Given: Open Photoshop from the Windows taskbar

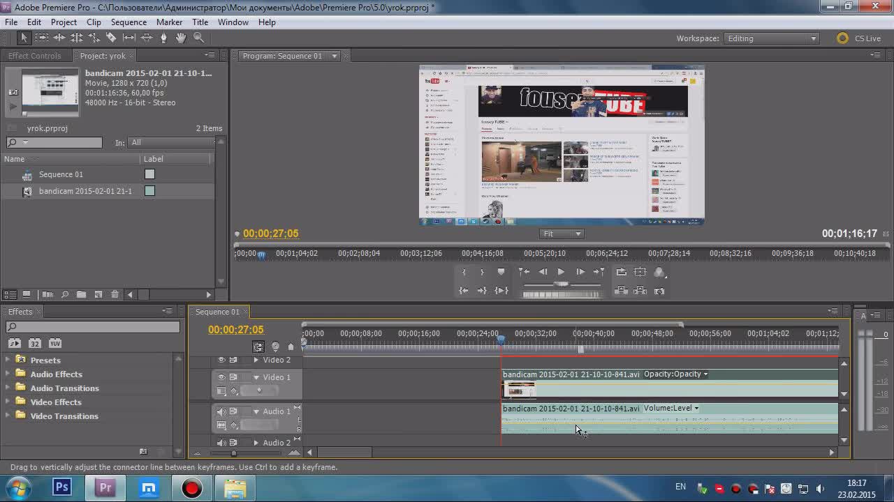Looking at the screenshot, I should pyautogui.click(x=62, y=488).
